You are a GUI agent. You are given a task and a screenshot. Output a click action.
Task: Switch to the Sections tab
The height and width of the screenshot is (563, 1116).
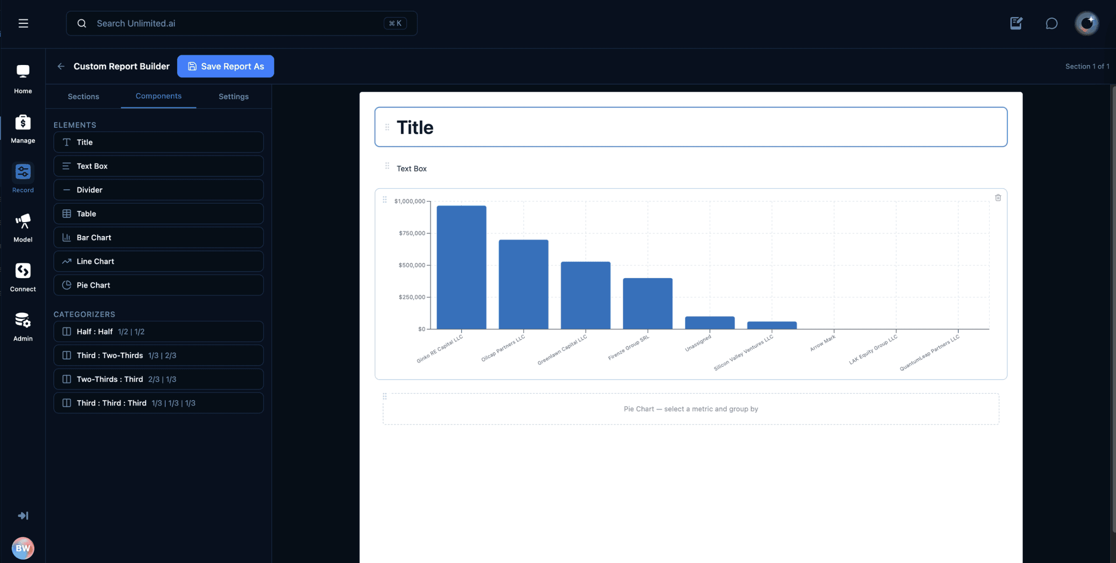83,97
